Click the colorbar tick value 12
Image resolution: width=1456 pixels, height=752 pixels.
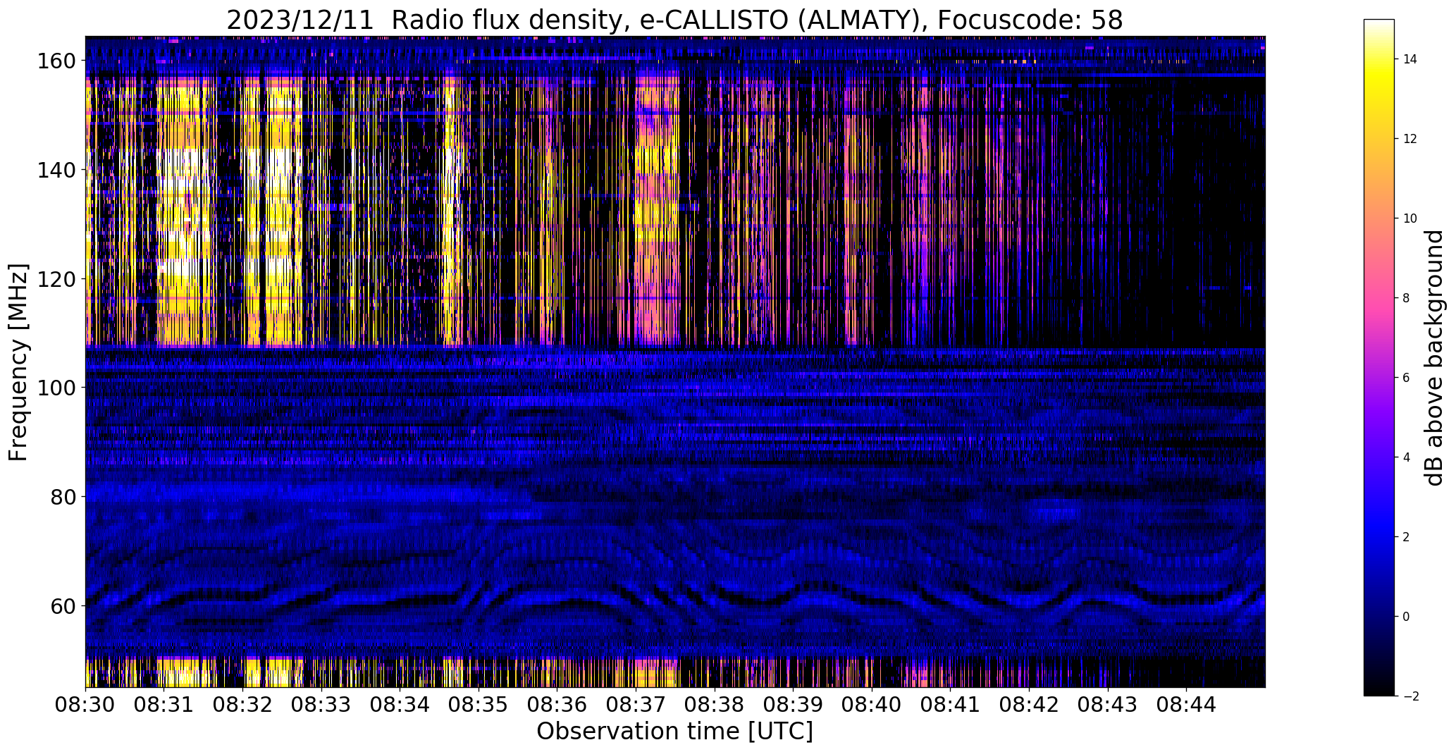(1410, 139)
